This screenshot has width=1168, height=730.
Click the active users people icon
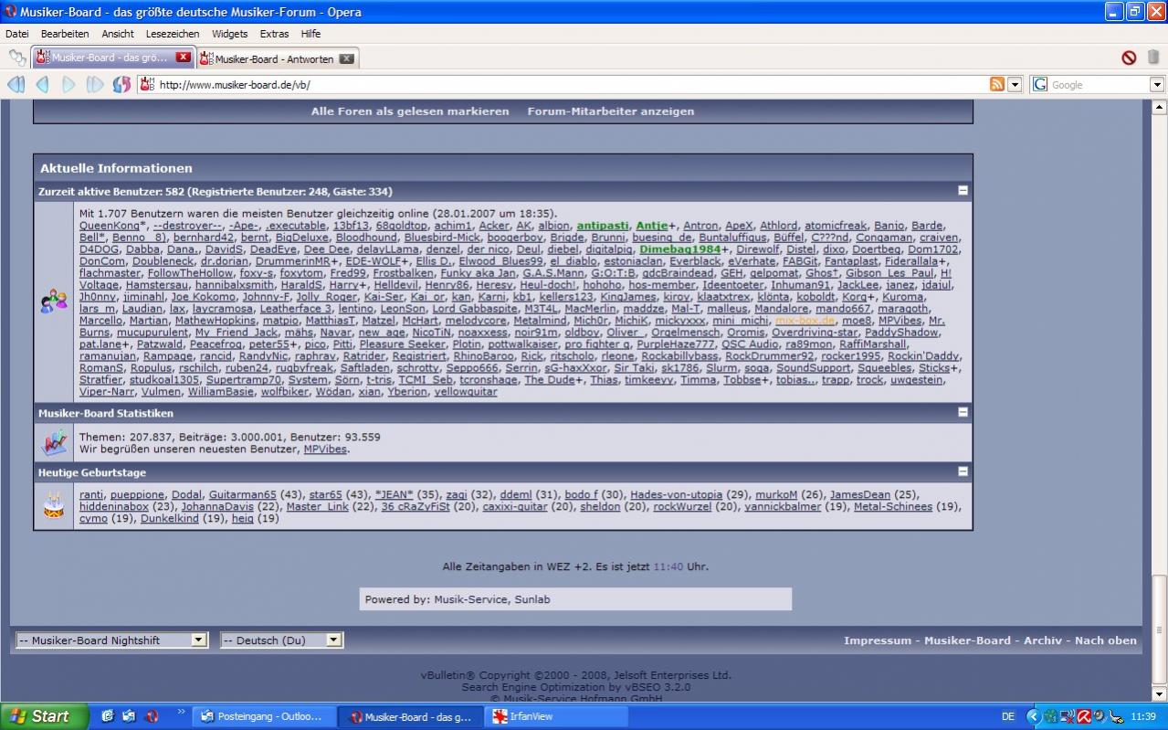click(x=54, y=302)
